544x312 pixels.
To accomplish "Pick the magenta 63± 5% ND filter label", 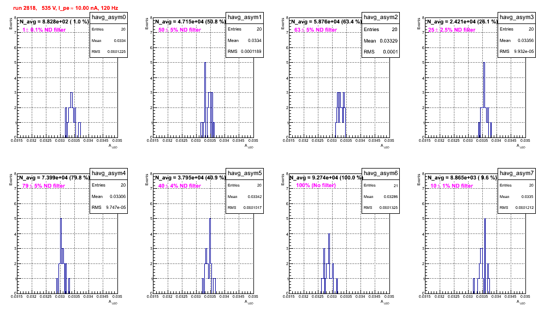I will tap(316, 30).
